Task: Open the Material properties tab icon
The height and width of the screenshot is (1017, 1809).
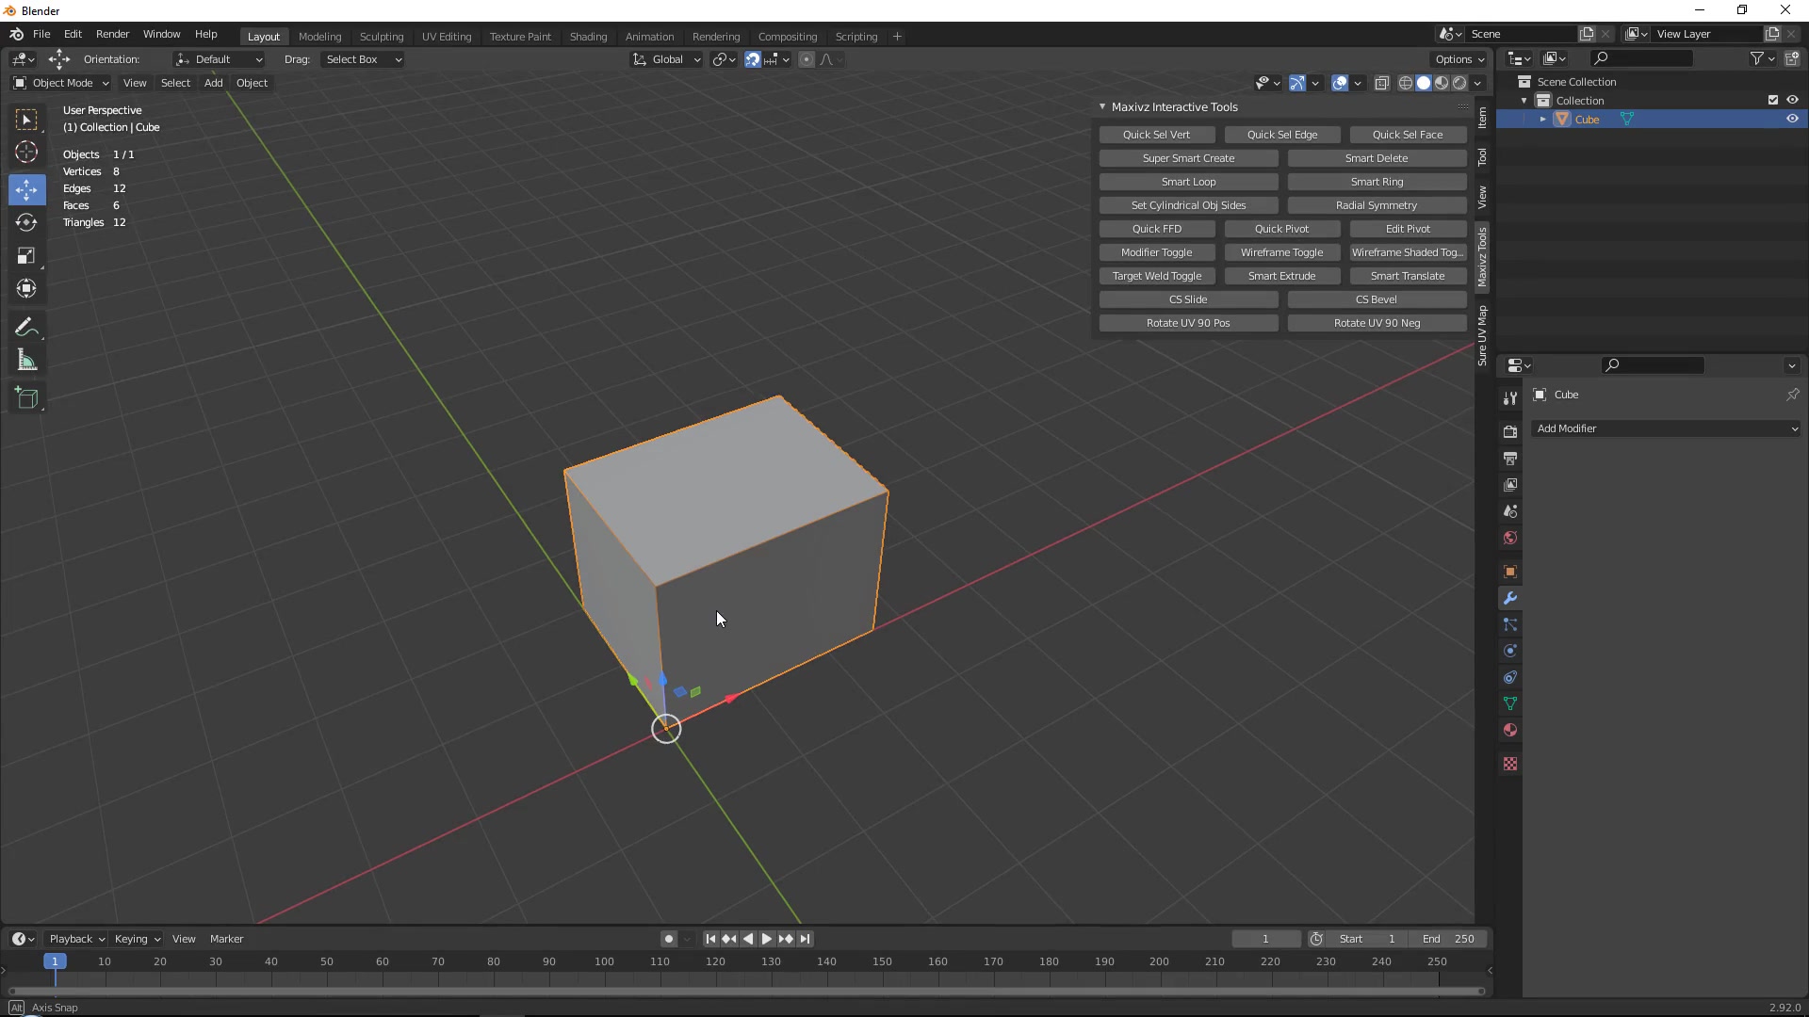Action: click(x=1510, y=731)
